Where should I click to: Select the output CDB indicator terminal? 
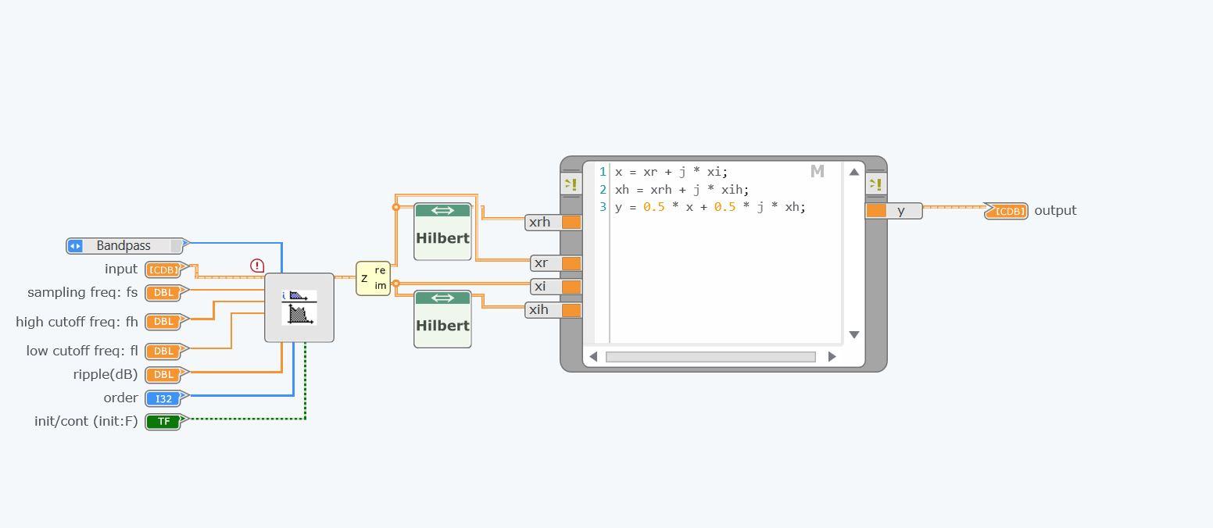point(1007,211)
